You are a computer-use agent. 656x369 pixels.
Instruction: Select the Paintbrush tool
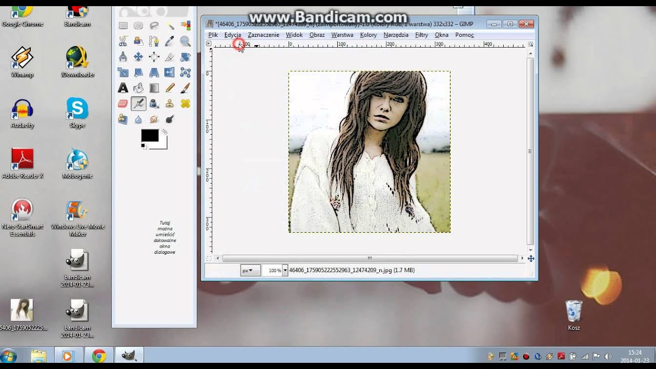[x=186, y=88]
